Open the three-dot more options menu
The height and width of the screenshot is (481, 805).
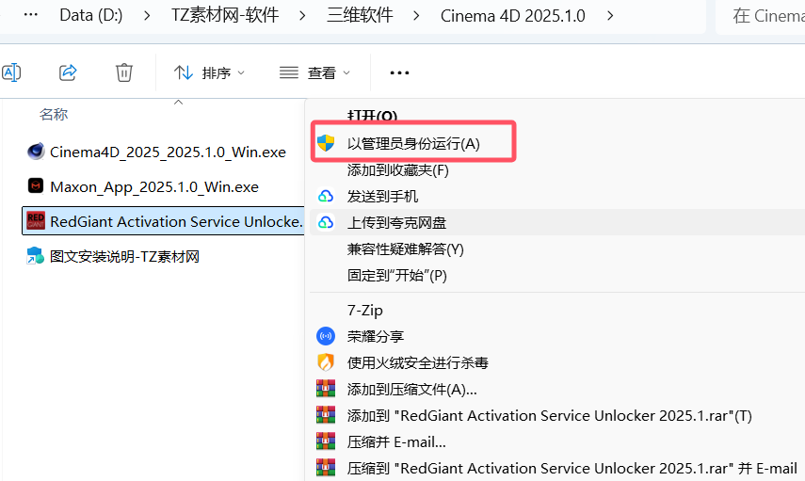coord(399,72)
